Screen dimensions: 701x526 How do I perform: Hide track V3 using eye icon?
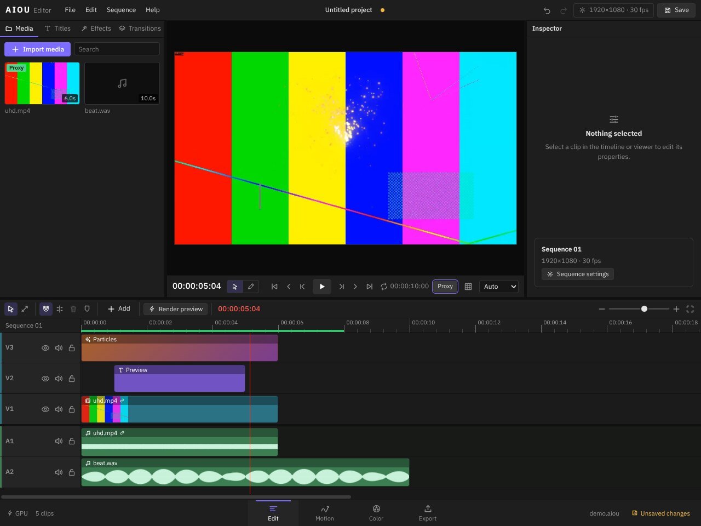[x=45, y=348]
